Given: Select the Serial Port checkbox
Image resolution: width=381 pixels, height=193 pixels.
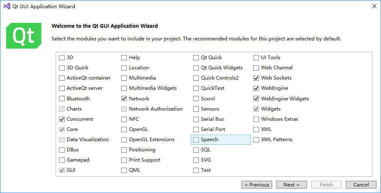Looking at the screenshot, I should (x=196, y=129).
